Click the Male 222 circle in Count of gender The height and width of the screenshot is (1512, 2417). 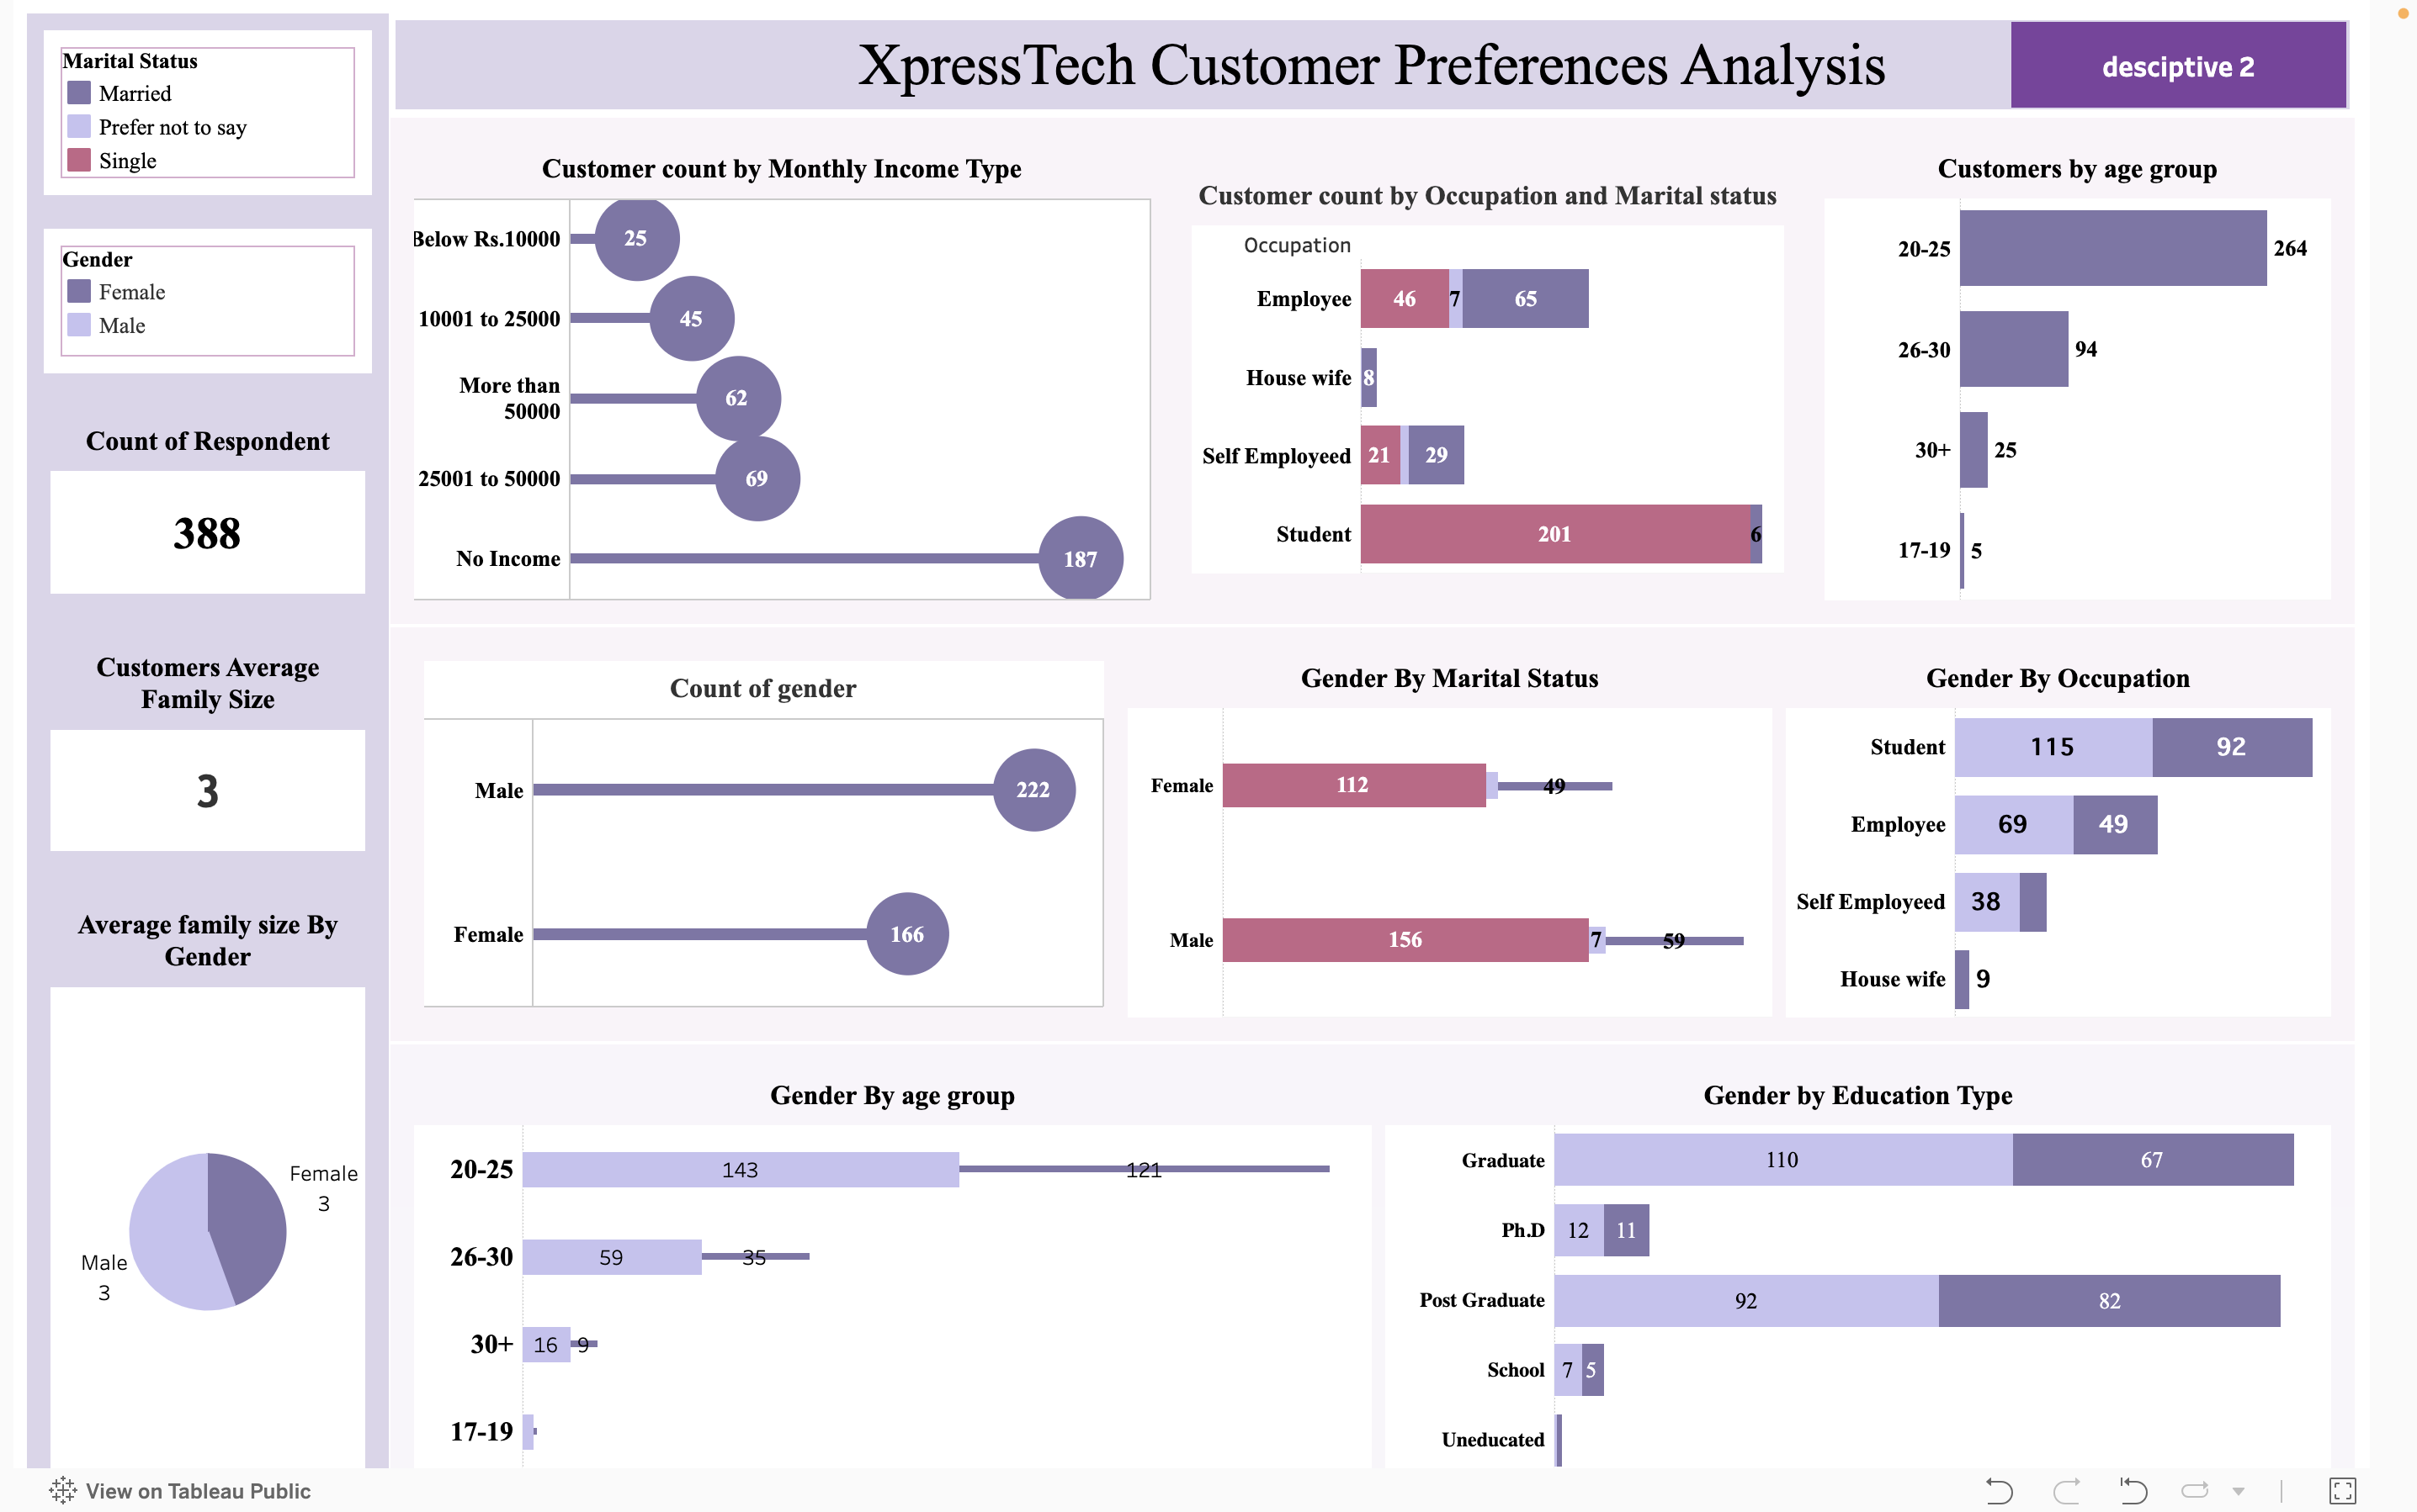1033,789
